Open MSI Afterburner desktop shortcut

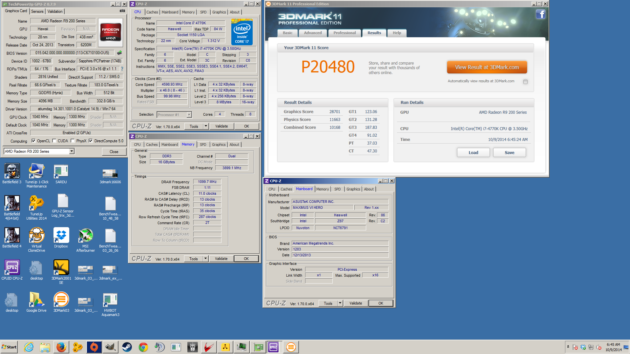(86, 240)
